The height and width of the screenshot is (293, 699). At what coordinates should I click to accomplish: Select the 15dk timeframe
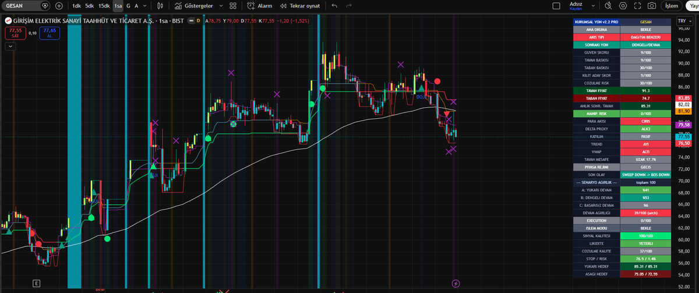click(x=104, y=6)
